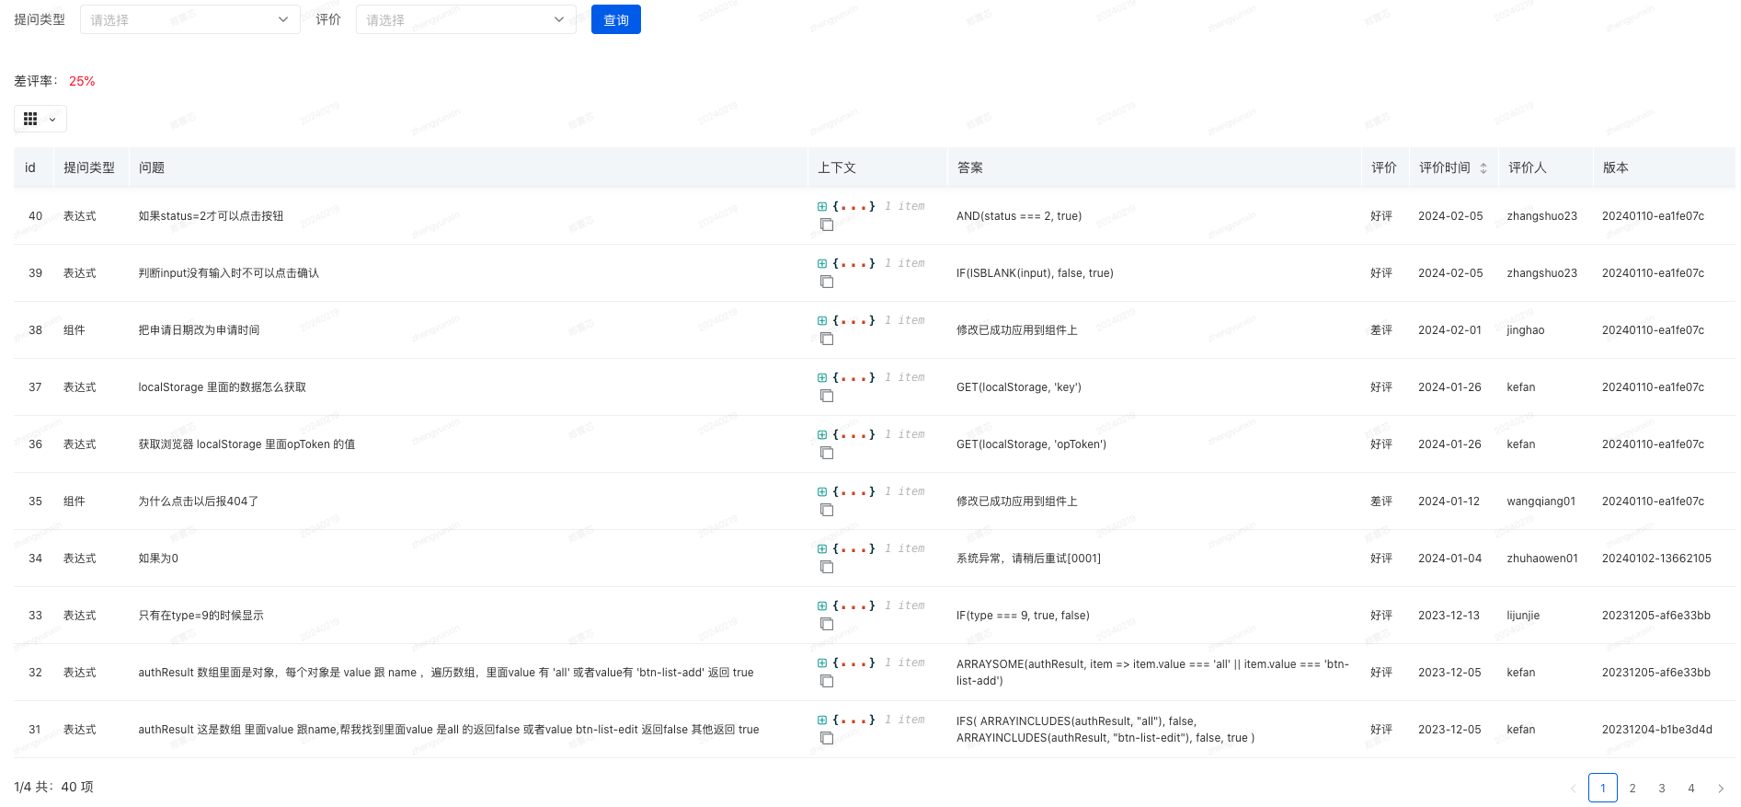Go to page 2
The width and height of the screenshot is (1741, 807).
(x=1632, y=788)
